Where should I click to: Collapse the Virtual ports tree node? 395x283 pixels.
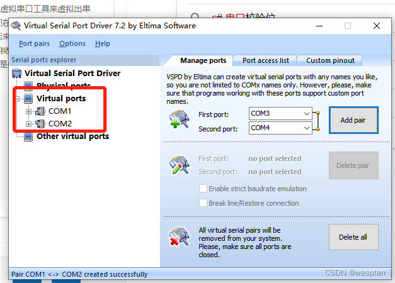point(18,99)
